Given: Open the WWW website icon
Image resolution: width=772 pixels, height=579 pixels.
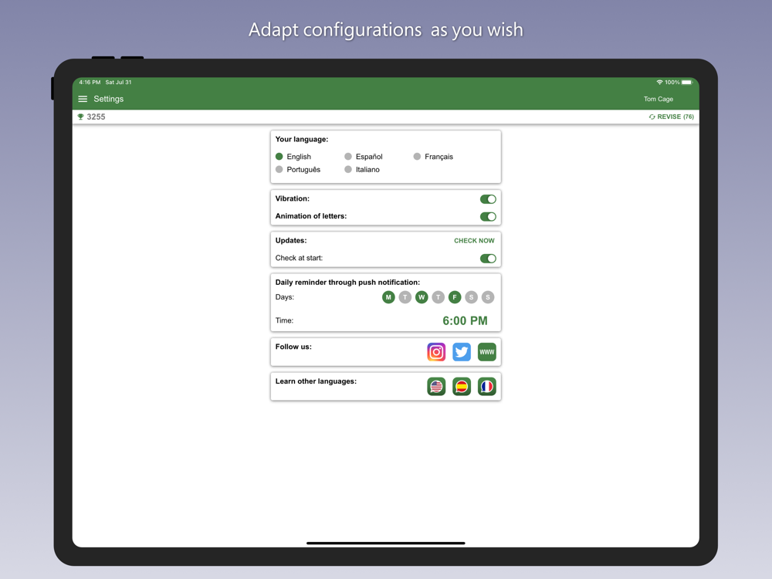Looking at the screenshot, I should [487, 352].
